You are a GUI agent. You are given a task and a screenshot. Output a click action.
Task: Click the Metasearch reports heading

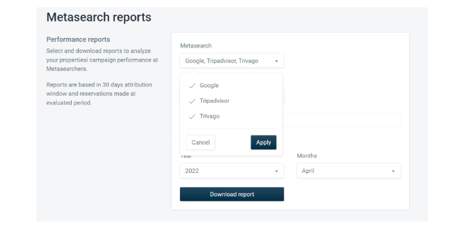point(98,17)
